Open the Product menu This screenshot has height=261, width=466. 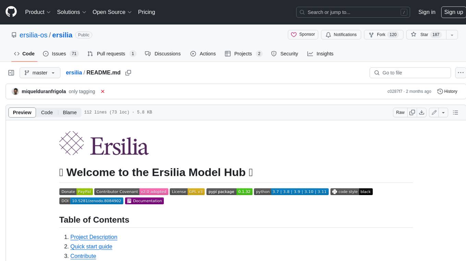click(x=38, y=12)
